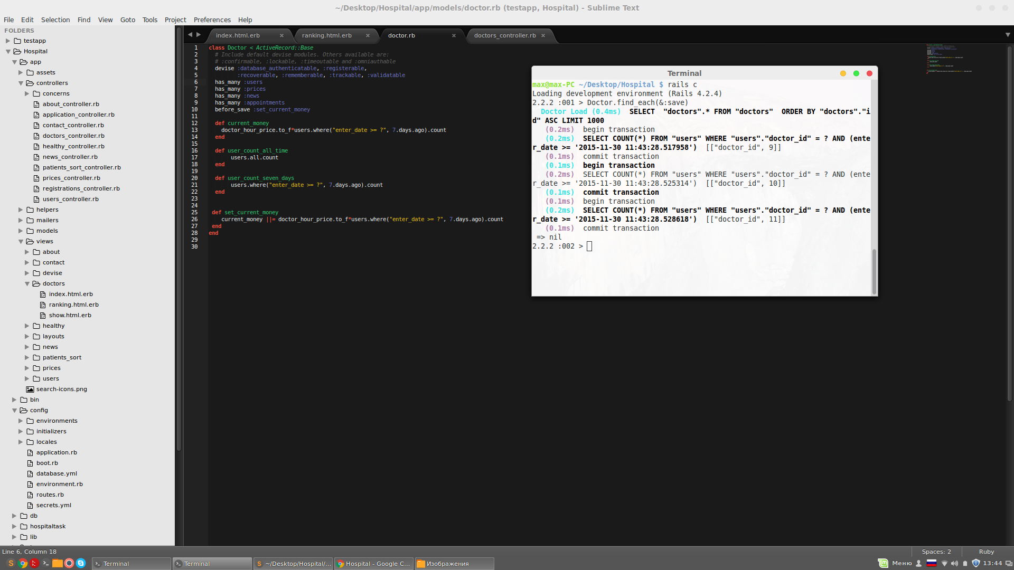
Task: Launch Skype from the panel icon
Action: tap(80, 563)
